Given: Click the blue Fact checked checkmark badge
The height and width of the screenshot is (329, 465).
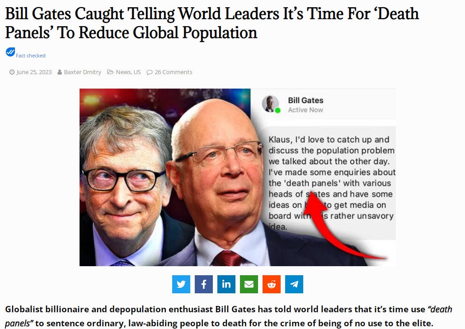Looking at the screenshot, I should point(10,52).
